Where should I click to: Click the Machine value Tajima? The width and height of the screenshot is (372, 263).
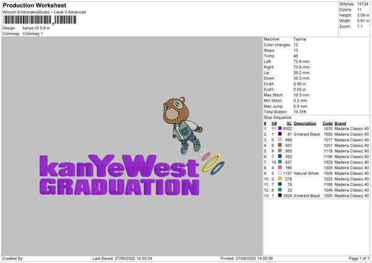tap(299, 39)
